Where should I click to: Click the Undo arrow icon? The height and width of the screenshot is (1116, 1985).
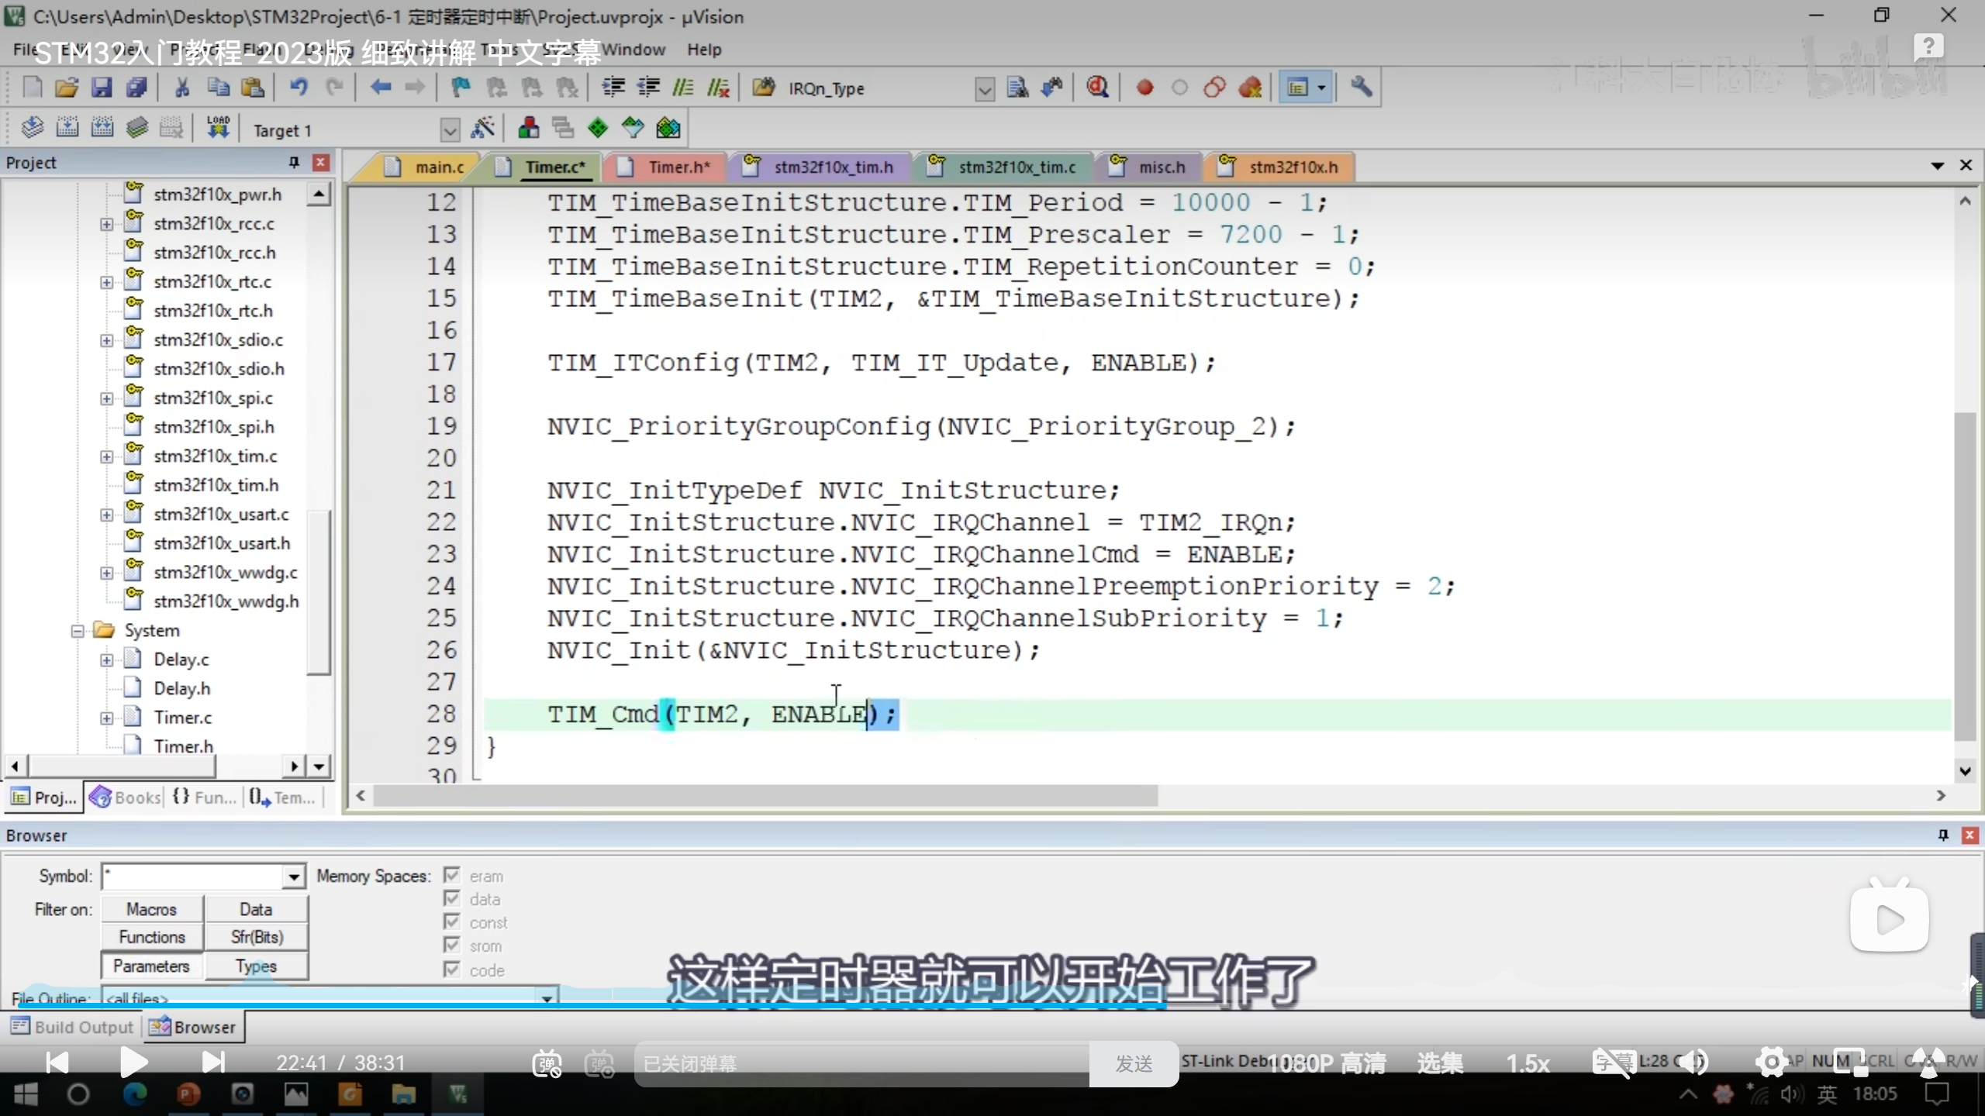[x=299, y=88]
